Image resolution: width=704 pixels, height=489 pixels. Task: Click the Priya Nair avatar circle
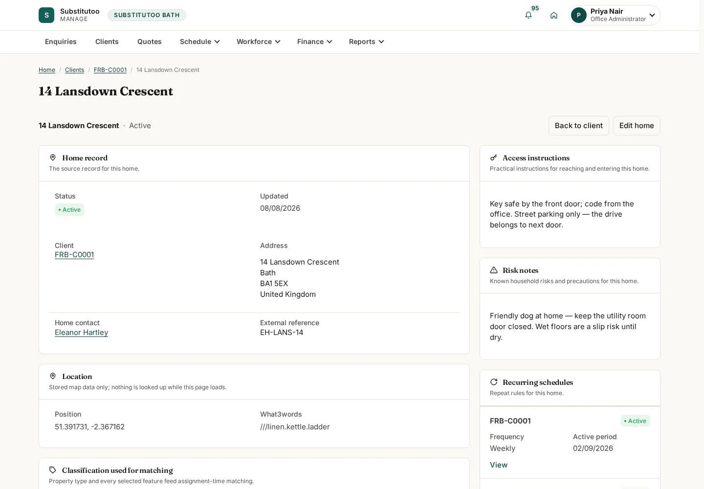[579, 15]
